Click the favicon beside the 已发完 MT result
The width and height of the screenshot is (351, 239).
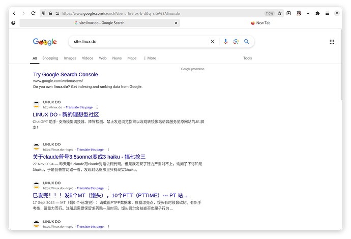[36, 186]
